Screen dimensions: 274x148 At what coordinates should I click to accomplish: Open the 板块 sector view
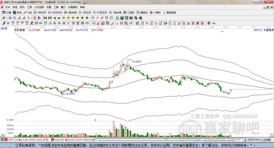(x=17, y=13)
